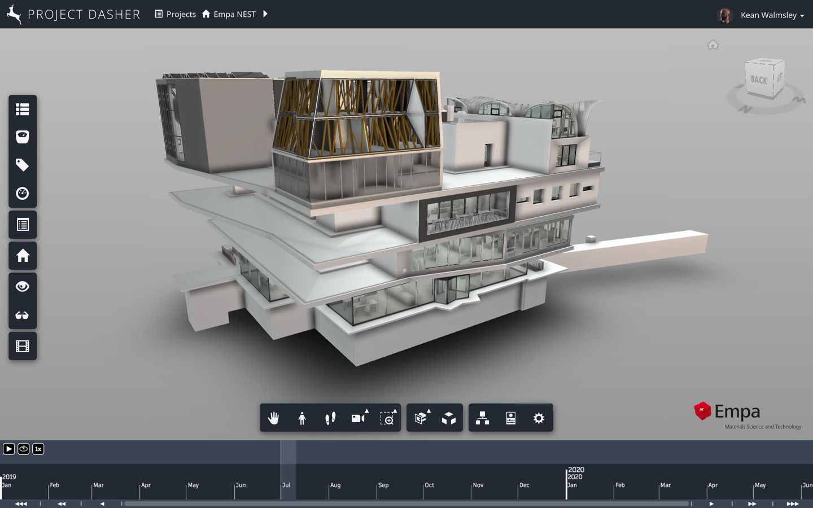Screen dimensions: 813x508
Task: Toggle the eye visibility sidebar button
Action: [23, 287]
